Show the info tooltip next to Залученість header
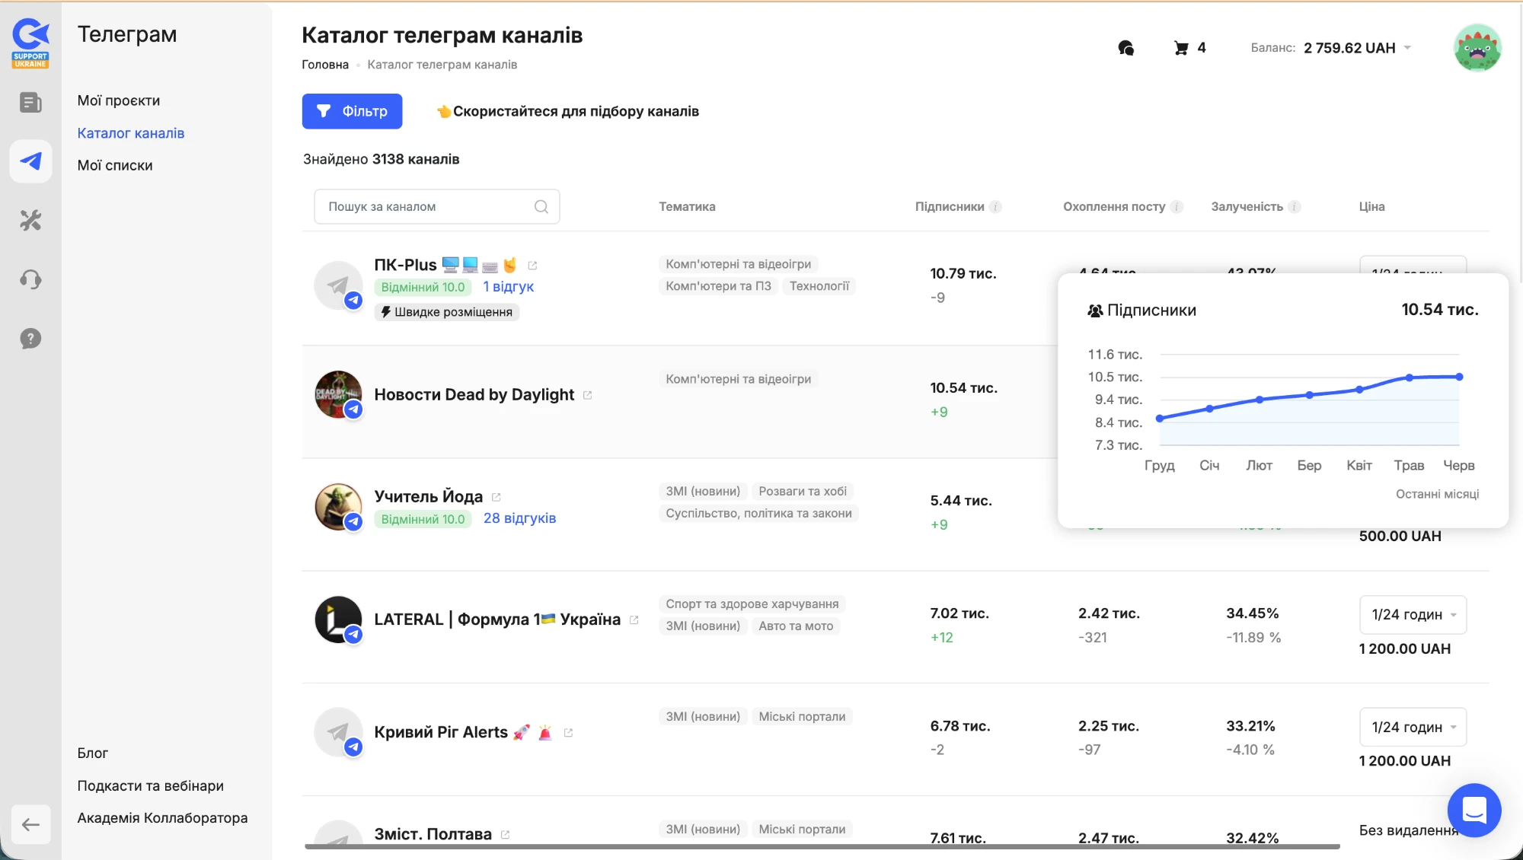The height and width of the screenshot is (860, 1523). 1295,207
